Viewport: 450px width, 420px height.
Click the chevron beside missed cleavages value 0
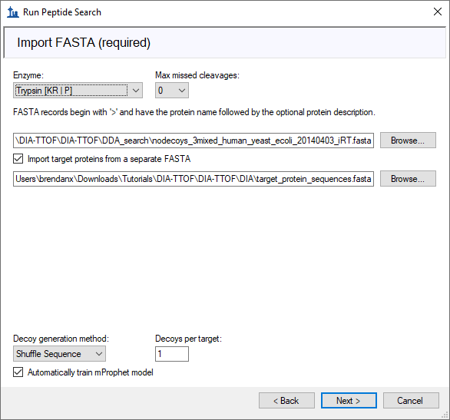[182, 91]
